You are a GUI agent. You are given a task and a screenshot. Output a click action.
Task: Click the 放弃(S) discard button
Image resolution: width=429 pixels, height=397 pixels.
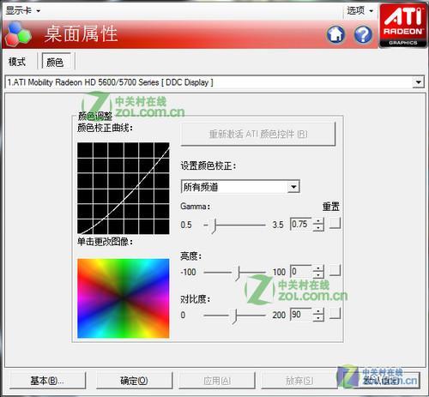coord(299,381)
